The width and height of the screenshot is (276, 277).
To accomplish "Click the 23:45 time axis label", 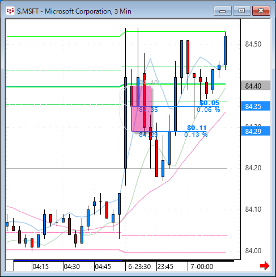I will (165, 267).
